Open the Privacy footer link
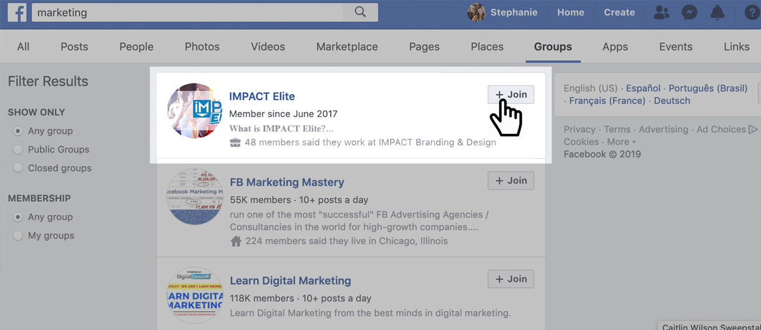This screenshot has height=330, width=761. [579, 130]
